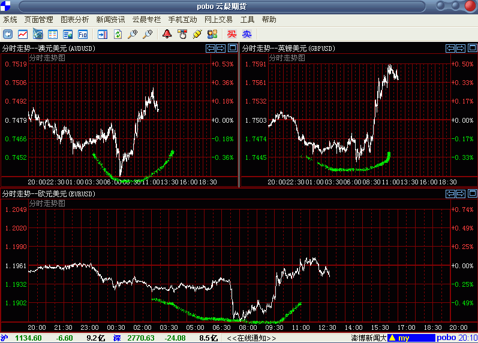This screenshot has height=343, width=478.
Task: Zoom in with the plus magnifier
Action: 133,34
